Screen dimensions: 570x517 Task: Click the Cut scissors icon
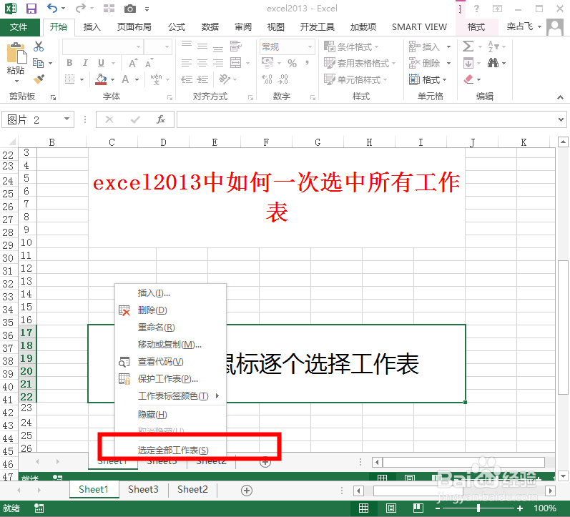[39, 46]
